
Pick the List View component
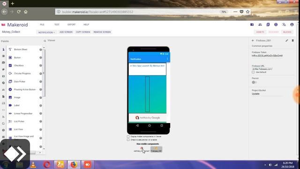18,130
